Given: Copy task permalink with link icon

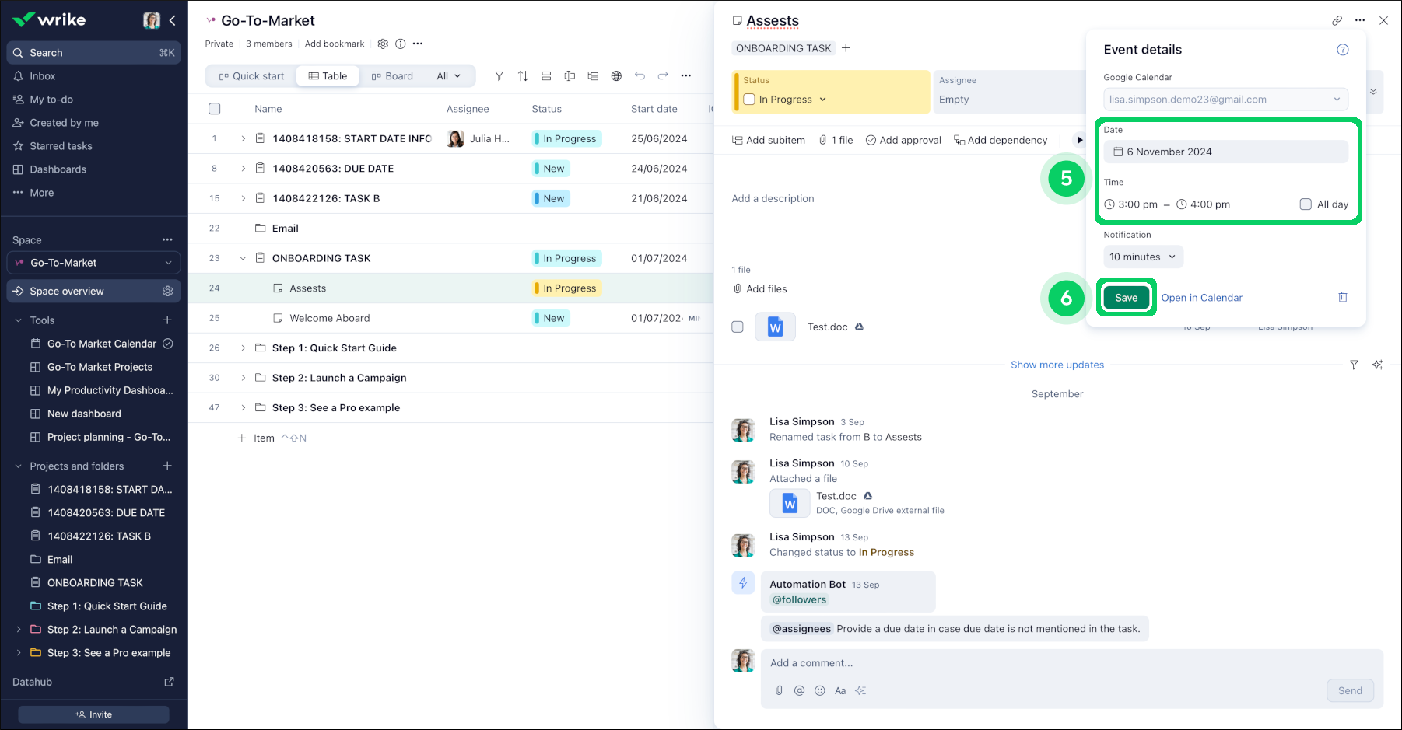Looking at the screenshot, I should pos(1337,21).
